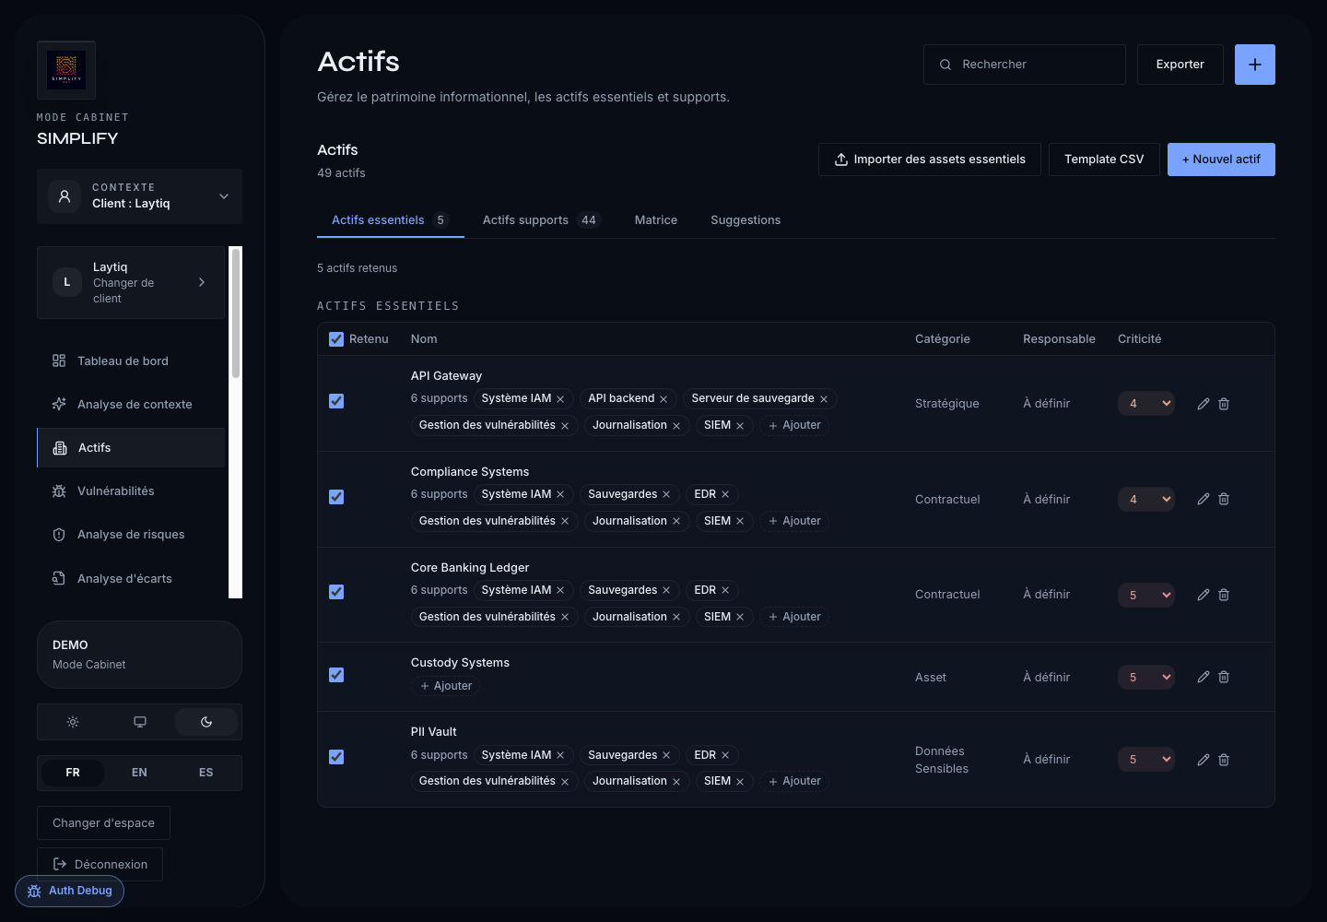Open criticité dropdown for API Gateway
Viewport: 1327px width, 922px height.
tap(1146, 404)
